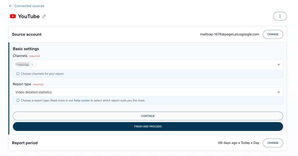The width and height of the screenshot is (298, 156).
Task: Click the Source account heading
Action: [x=26, y=34]
